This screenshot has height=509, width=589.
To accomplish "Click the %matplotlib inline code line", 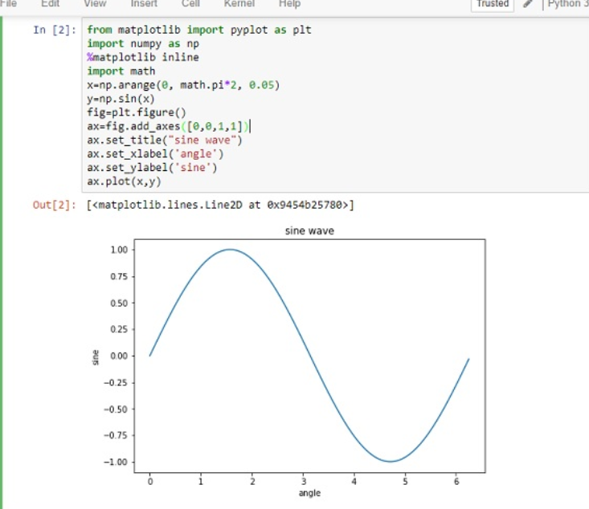I will click(x=143, y=58).
